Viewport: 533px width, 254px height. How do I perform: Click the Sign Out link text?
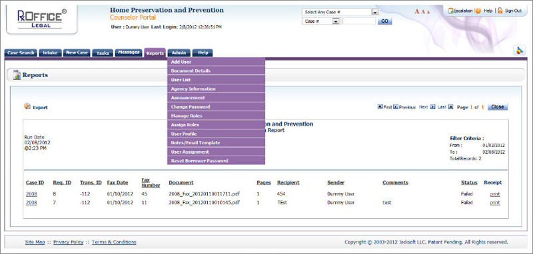[x=513, y=11]
